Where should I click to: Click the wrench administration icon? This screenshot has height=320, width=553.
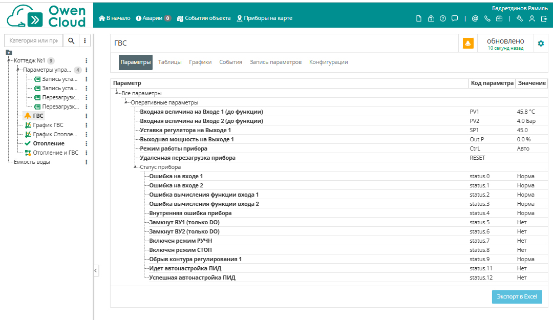520,18
